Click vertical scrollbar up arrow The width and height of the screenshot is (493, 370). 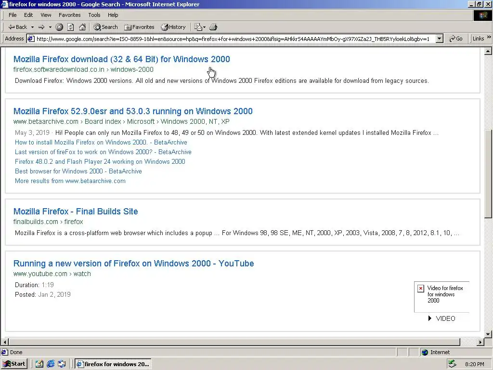(488, 51)
